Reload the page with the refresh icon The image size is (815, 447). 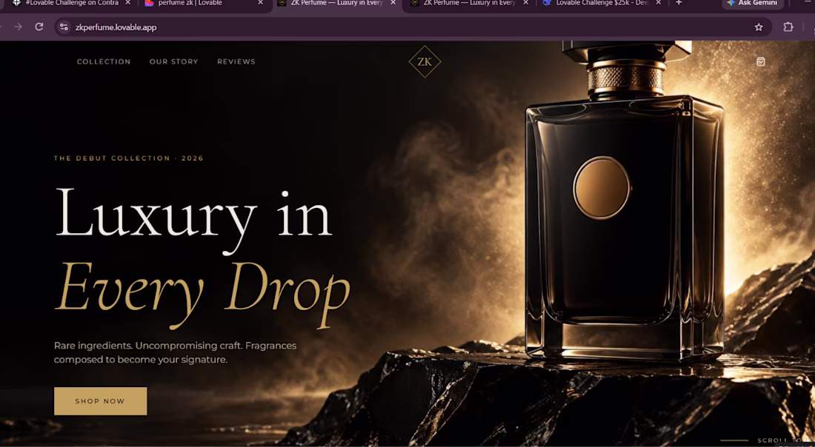click(x=39, y=27)
